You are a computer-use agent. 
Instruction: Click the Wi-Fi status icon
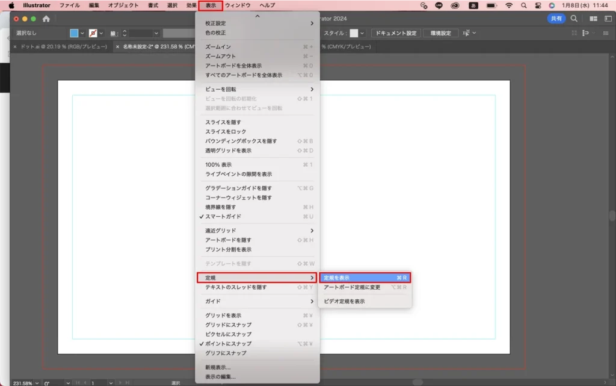tap(509, 5)
